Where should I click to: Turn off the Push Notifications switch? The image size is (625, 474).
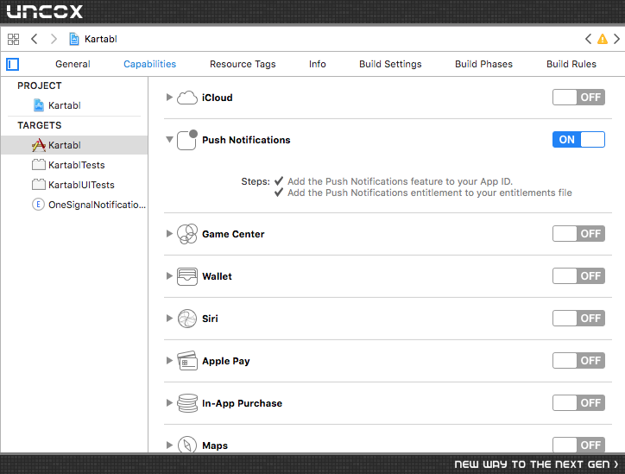(x=578, y=140)
